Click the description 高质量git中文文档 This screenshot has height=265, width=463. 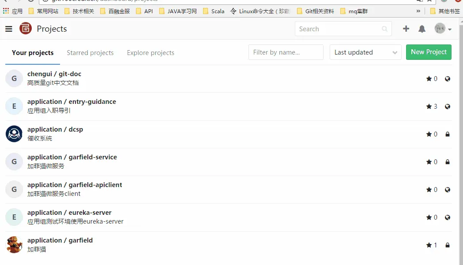[53, 83]
